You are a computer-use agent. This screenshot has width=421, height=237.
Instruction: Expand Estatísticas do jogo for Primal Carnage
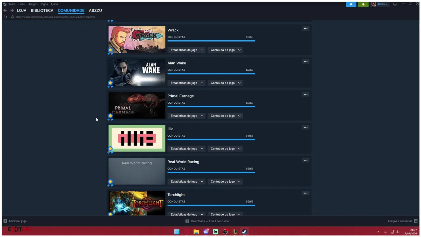tap(187, 116)
